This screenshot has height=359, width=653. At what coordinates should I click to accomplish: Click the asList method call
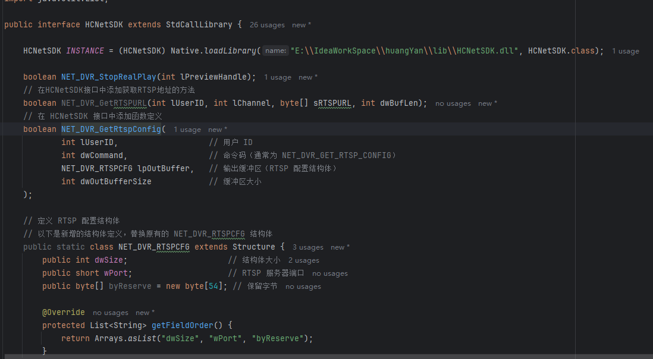pyautogui.click(x=142, y=339)
